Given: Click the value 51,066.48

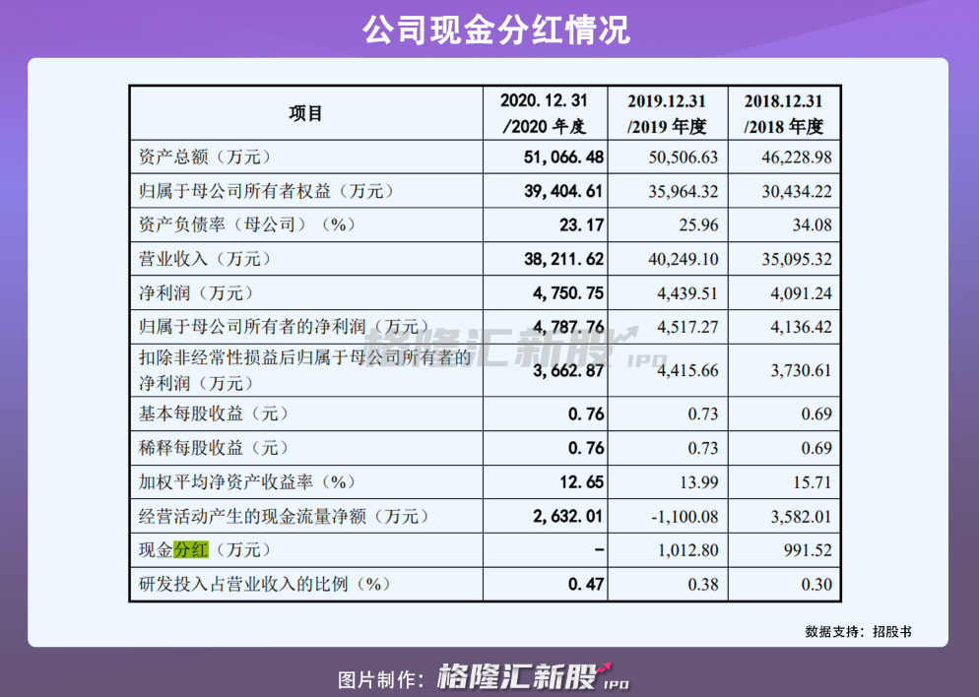Looking at the screenshot, I should 563,158.
